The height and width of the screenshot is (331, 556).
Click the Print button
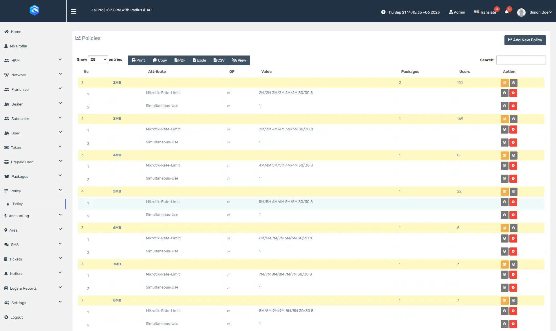point(138,60)
